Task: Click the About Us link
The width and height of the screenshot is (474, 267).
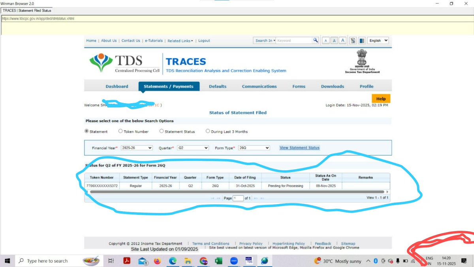Action: coord(109,40)
